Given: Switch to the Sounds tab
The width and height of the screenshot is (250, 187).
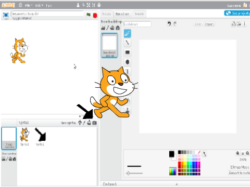Looking at the screenshot, I should (x=139, y=14).
